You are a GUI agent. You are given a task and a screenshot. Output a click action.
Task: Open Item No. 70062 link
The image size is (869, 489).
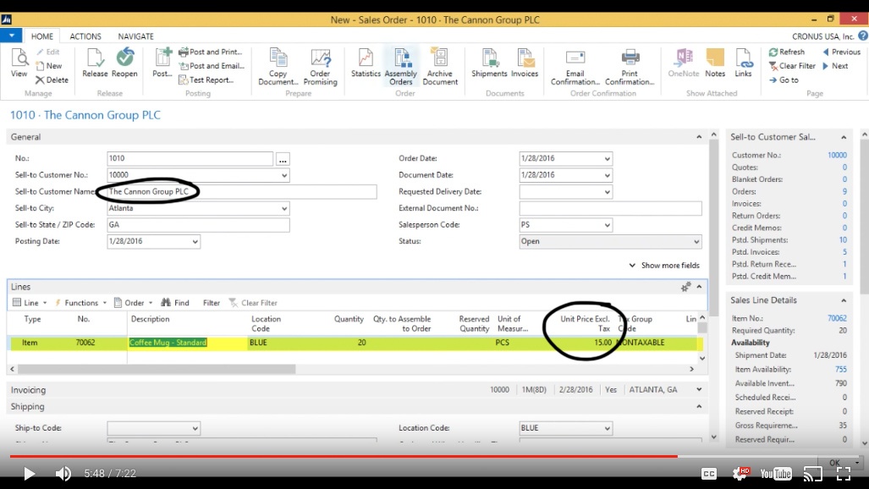pyautogui.click(x=837, y=318)
